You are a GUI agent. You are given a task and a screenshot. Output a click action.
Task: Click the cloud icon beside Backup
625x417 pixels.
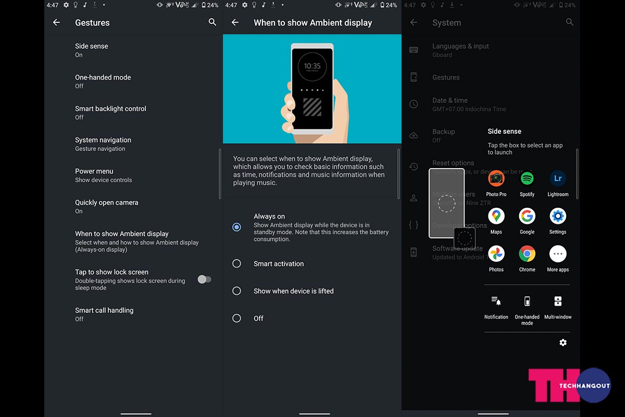(414, 135)
